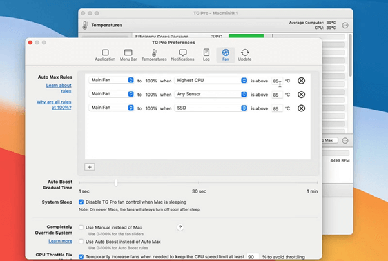
Task: Open the Any Sensor dropdown
Action: pyautogui.click(x=211, y=94)
